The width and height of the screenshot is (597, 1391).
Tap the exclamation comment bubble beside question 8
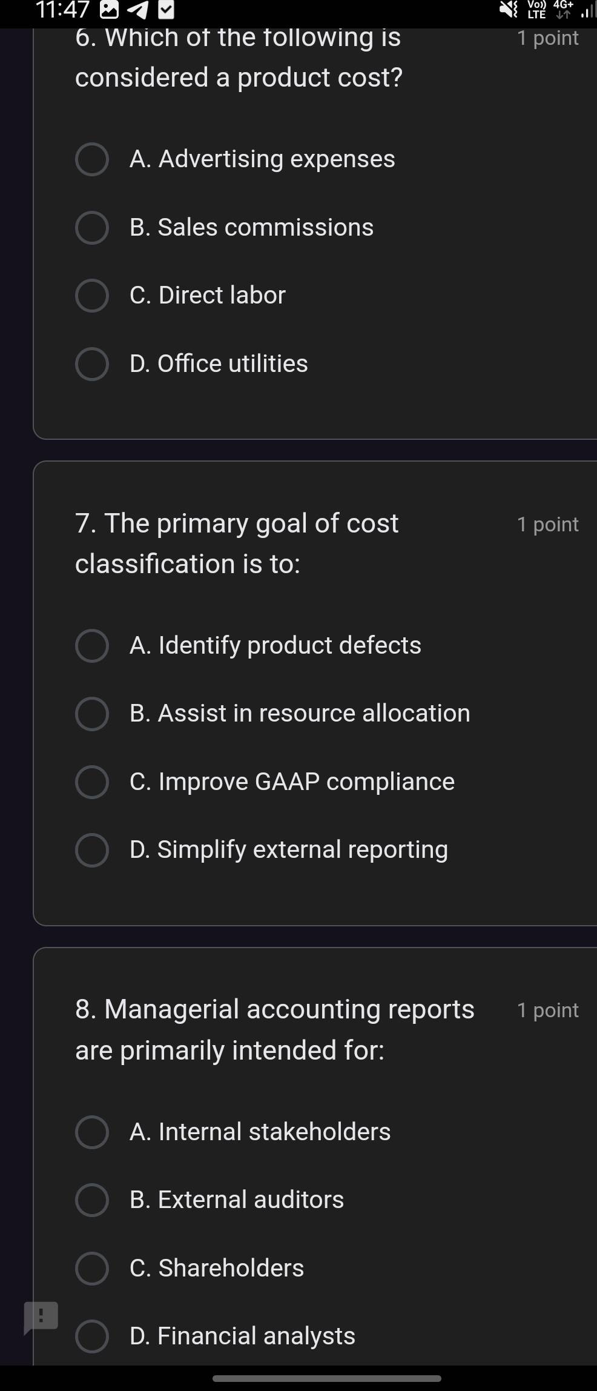(x=39, y=1315)
